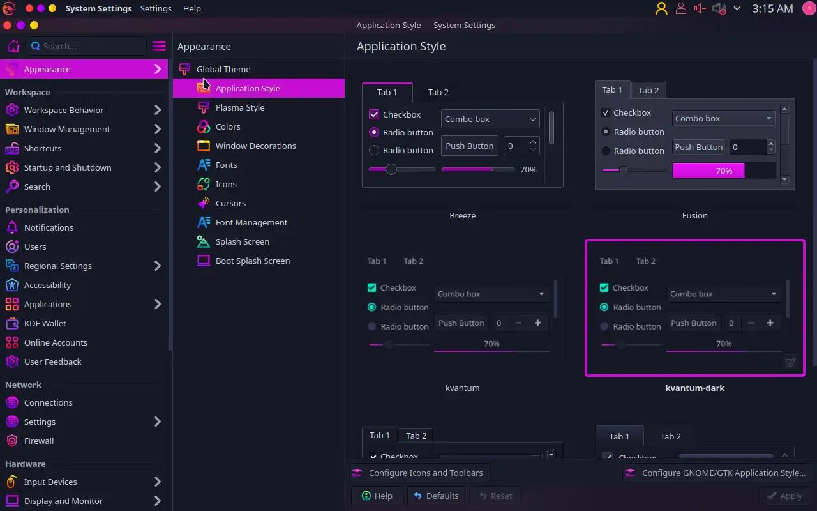The height and width of the screenshot is (511, 817).
Task: Click the Splash Screen icon
Action: tap(204, 241)
